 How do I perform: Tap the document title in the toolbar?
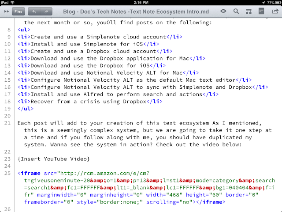pyautogui.click(x=136, y=11)
